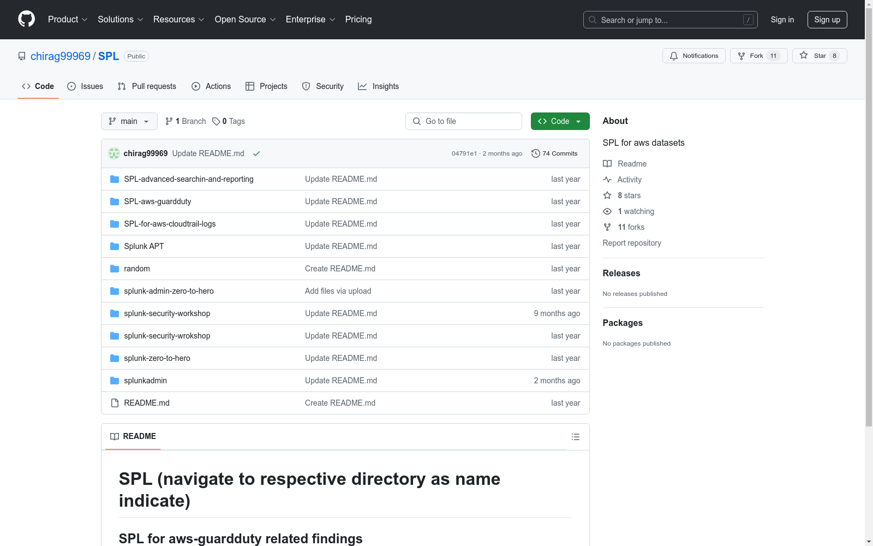
Task: Click the pulse icon next to Activity
Action: click(607, 180)
